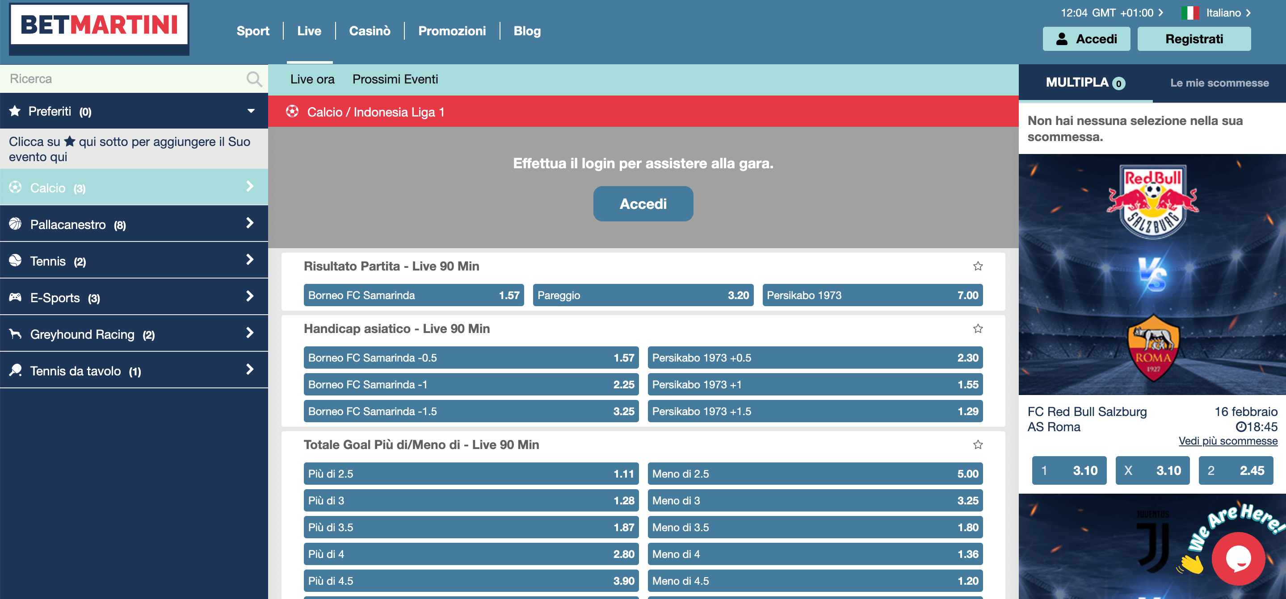Collapse the Preferiti section
1286x599 pixels.
click(x=251, y=111)
